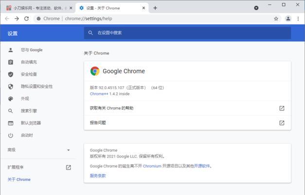Bookmark this page with star icon
This screenshot has height=195, width=305.
tap(276, 19)
